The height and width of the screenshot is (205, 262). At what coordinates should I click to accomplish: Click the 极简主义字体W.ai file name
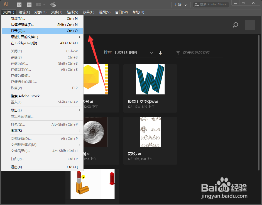(143, 102)
